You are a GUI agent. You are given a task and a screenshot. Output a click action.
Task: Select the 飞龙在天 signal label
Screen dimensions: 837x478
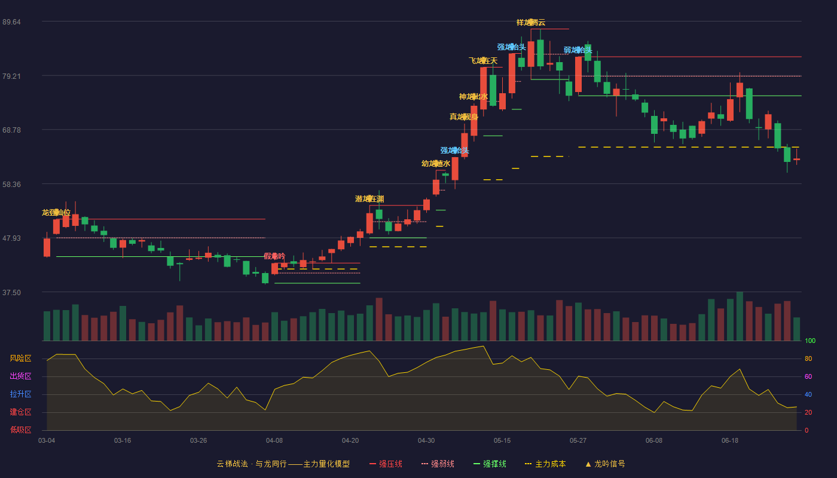click(x=483, y=61)
